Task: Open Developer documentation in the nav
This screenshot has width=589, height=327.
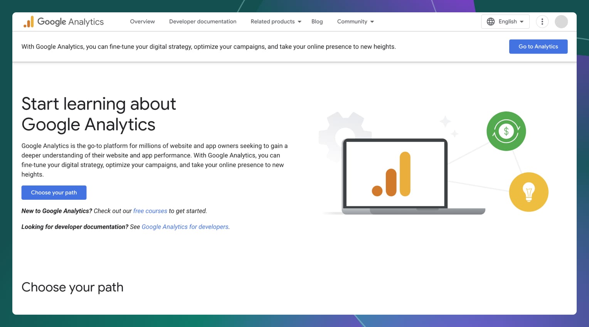Action: point(203,22)
